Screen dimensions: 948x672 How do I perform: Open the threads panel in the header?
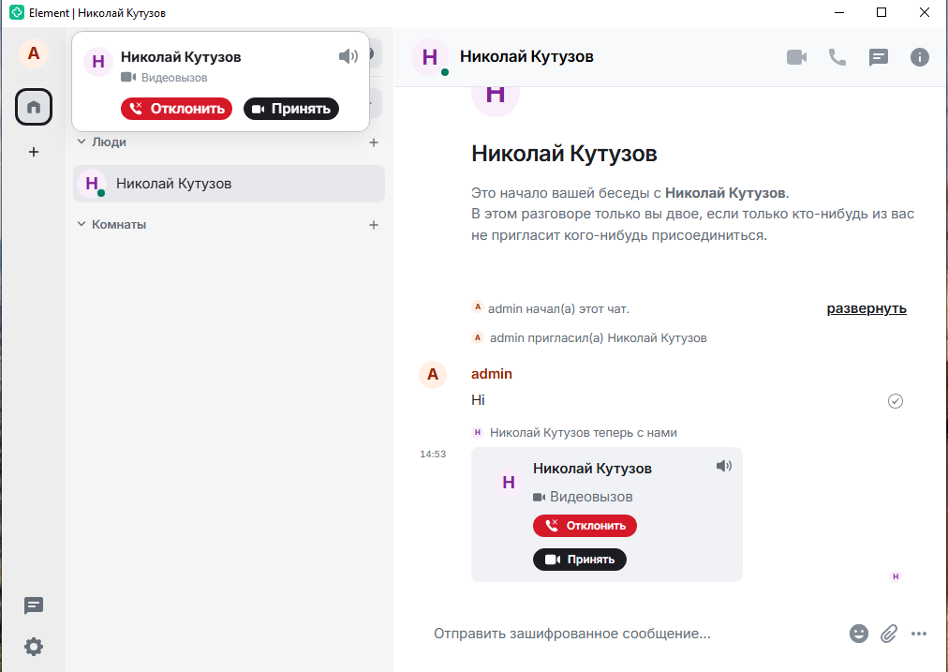[x=878, y=57]
